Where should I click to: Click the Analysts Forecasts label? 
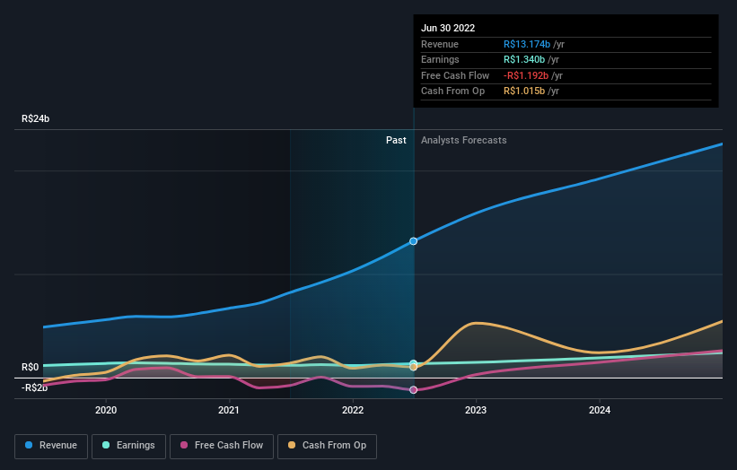click(x=464, y=140)
